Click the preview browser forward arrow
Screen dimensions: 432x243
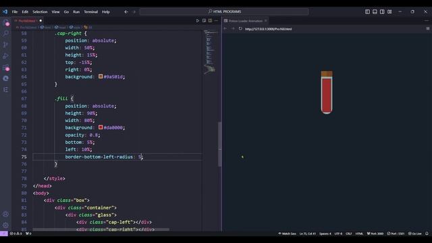(x=233, y=28)
